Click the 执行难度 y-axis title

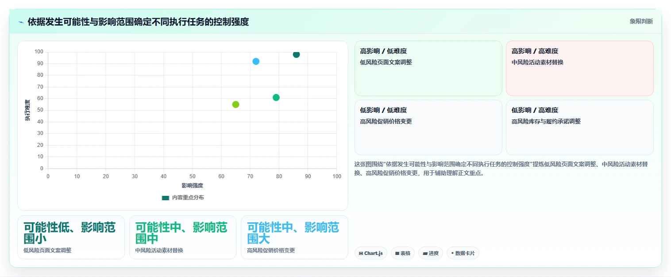27,110
